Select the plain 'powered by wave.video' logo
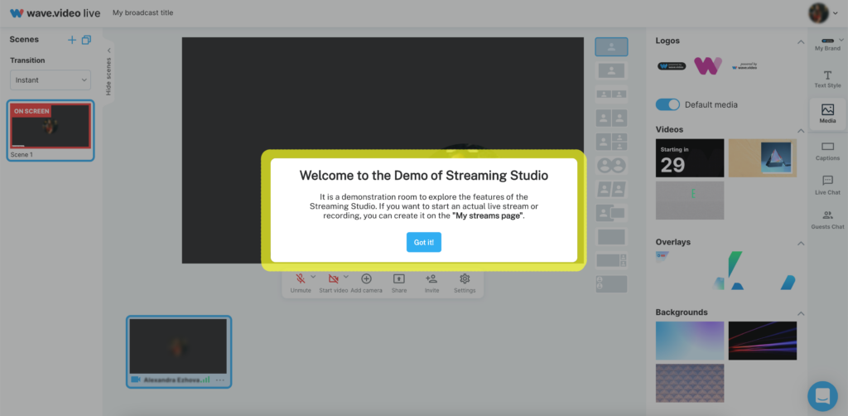The height and width of the screenshot is (416, 848). (x=744, y=66)
